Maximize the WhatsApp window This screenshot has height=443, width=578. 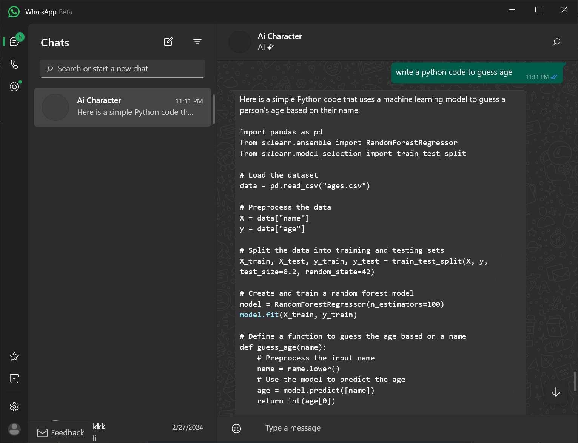pos(538,10)
